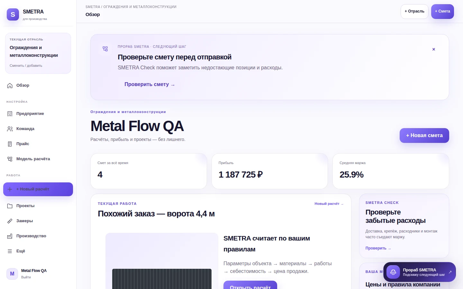Click the blocks icon in the Прораб banner
This screenshot has height=289, width=463.
pyautogui.click(x=105, y=49)
